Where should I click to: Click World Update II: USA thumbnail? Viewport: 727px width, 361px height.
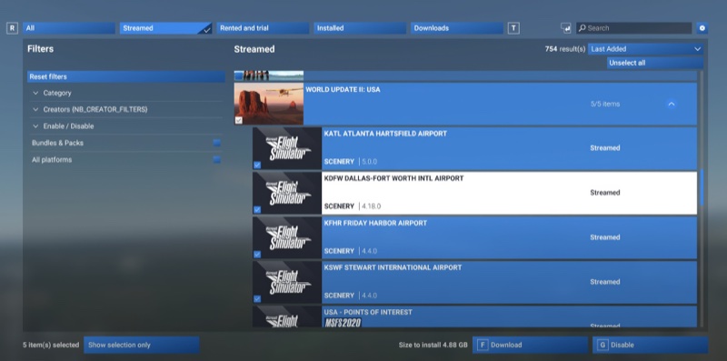click(x=269, y=104)
